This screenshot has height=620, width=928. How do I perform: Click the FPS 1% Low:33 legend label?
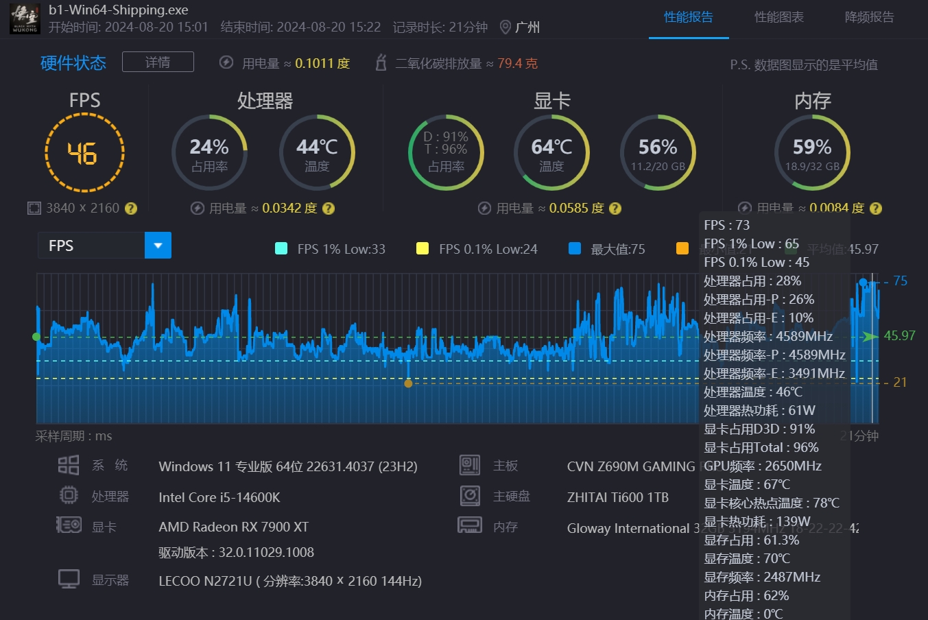point(341,249)
